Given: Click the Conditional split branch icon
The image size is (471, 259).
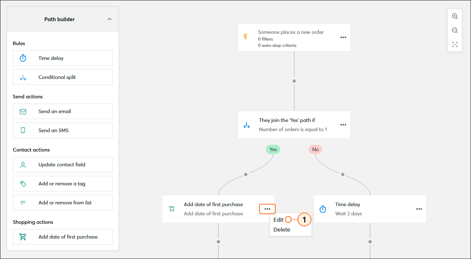Looking at the screenshot, I should (23, 77).
